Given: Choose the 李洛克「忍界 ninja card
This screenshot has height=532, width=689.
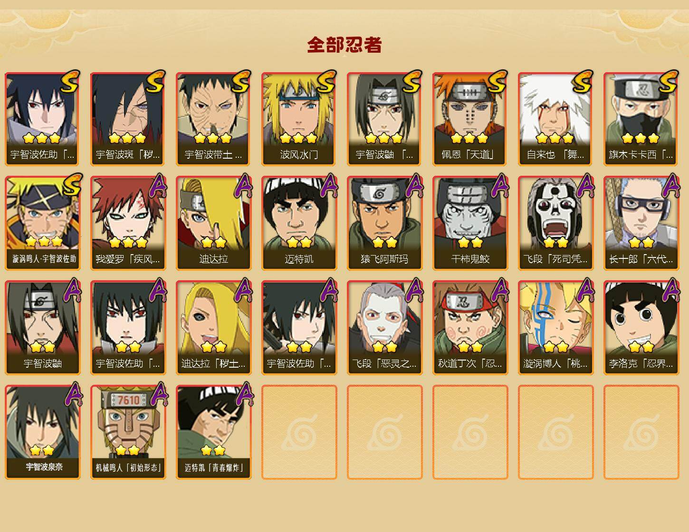Looking at the screenshot, I should pos(641,328).
